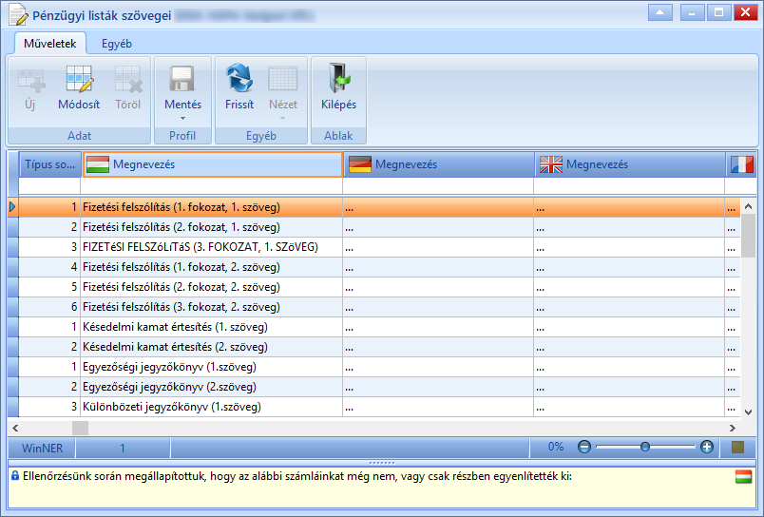This screenshot has width=764, height=517.
Task: Click the Hungarian flag in the preview panel
Action: point(743,476)
